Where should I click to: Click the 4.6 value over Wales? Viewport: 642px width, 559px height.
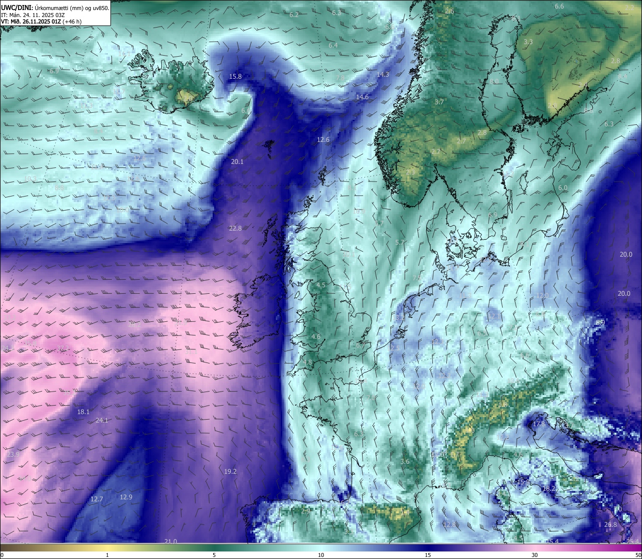315,336
